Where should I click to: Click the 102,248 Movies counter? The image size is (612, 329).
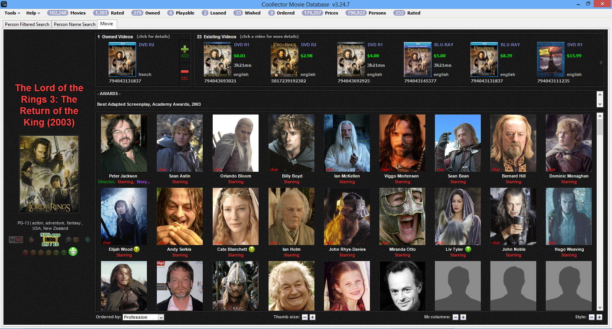(67, 13)
